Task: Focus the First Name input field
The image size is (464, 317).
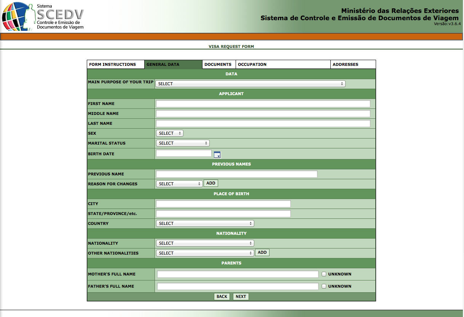Action: coord(263,104)
